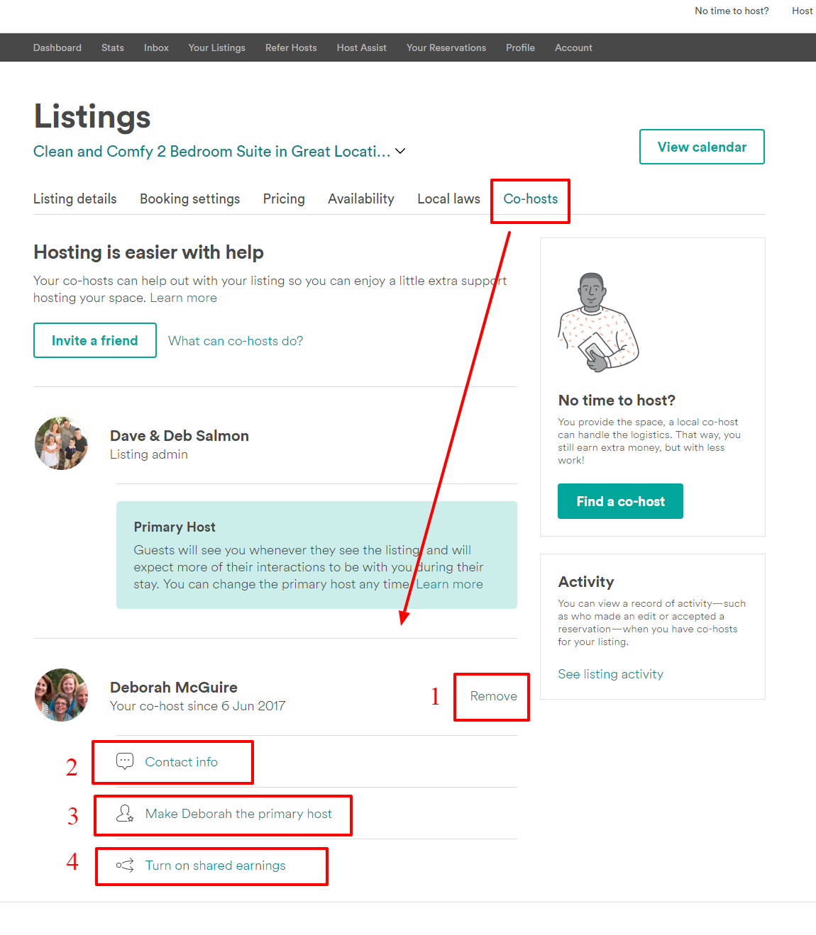Remove Deborah McGuire as co-host

[x=493, y=696]
